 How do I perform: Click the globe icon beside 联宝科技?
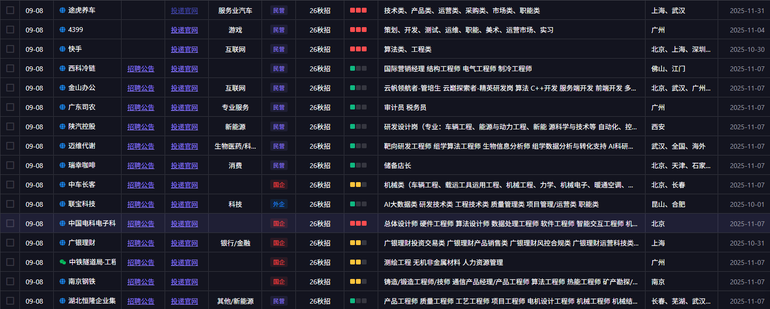click(62, 204)
